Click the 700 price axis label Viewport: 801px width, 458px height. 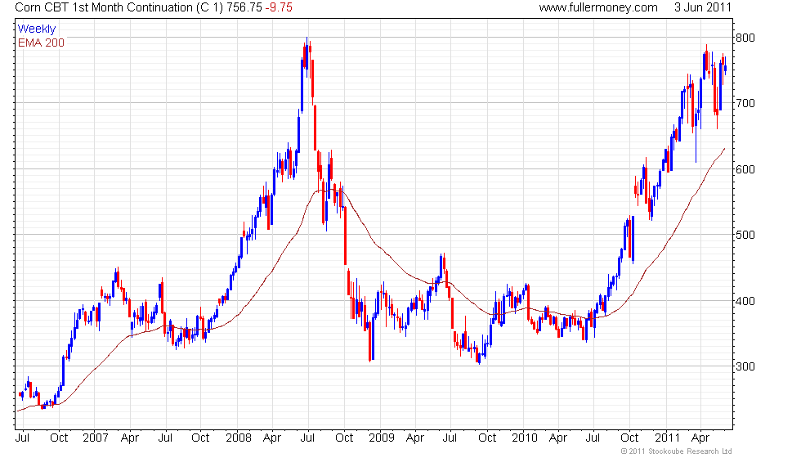[745, 103]
